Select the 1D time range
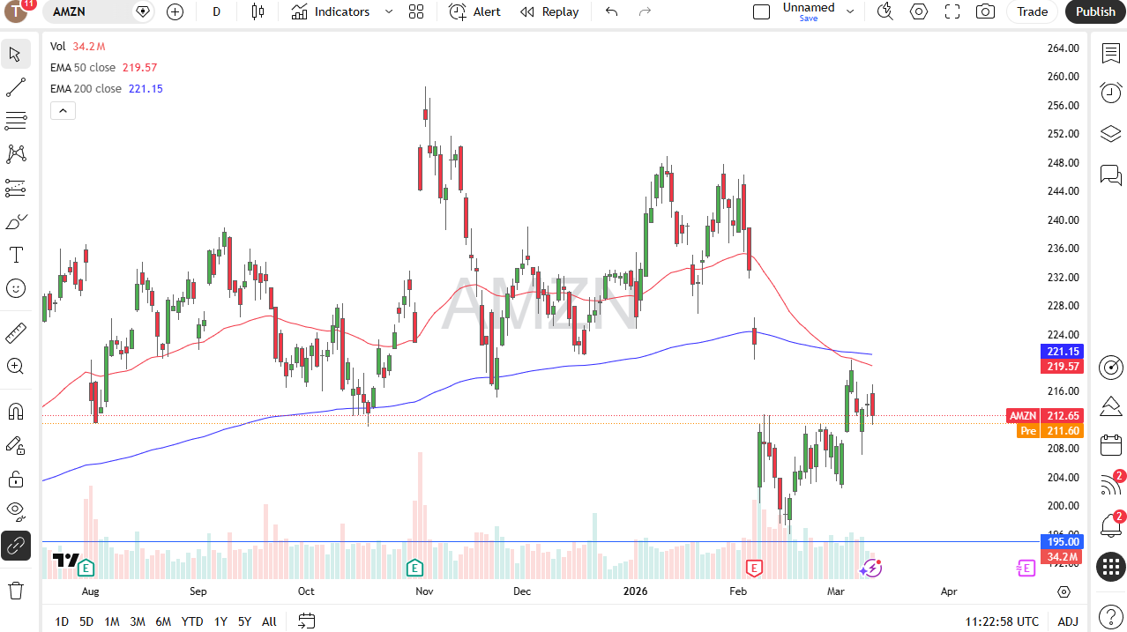1127x632 pixels. click(62, 621)
